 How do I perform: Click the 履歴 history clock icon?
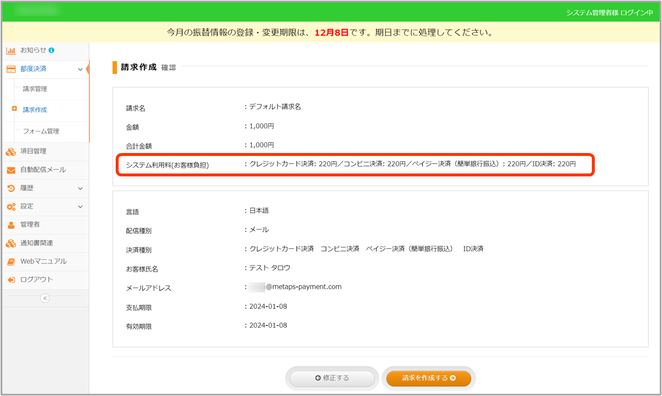tap(11, 188)
